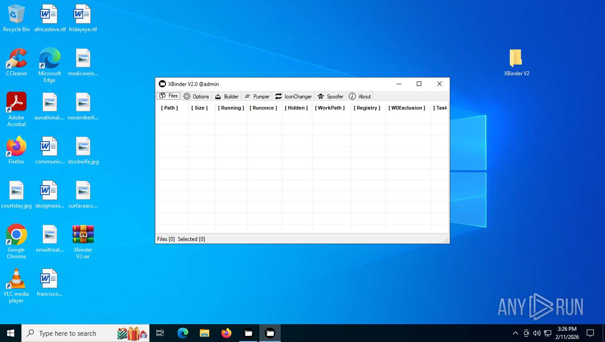Select the communic... document icon
Viewport: 605px width, 342px height.
(50, 151)
